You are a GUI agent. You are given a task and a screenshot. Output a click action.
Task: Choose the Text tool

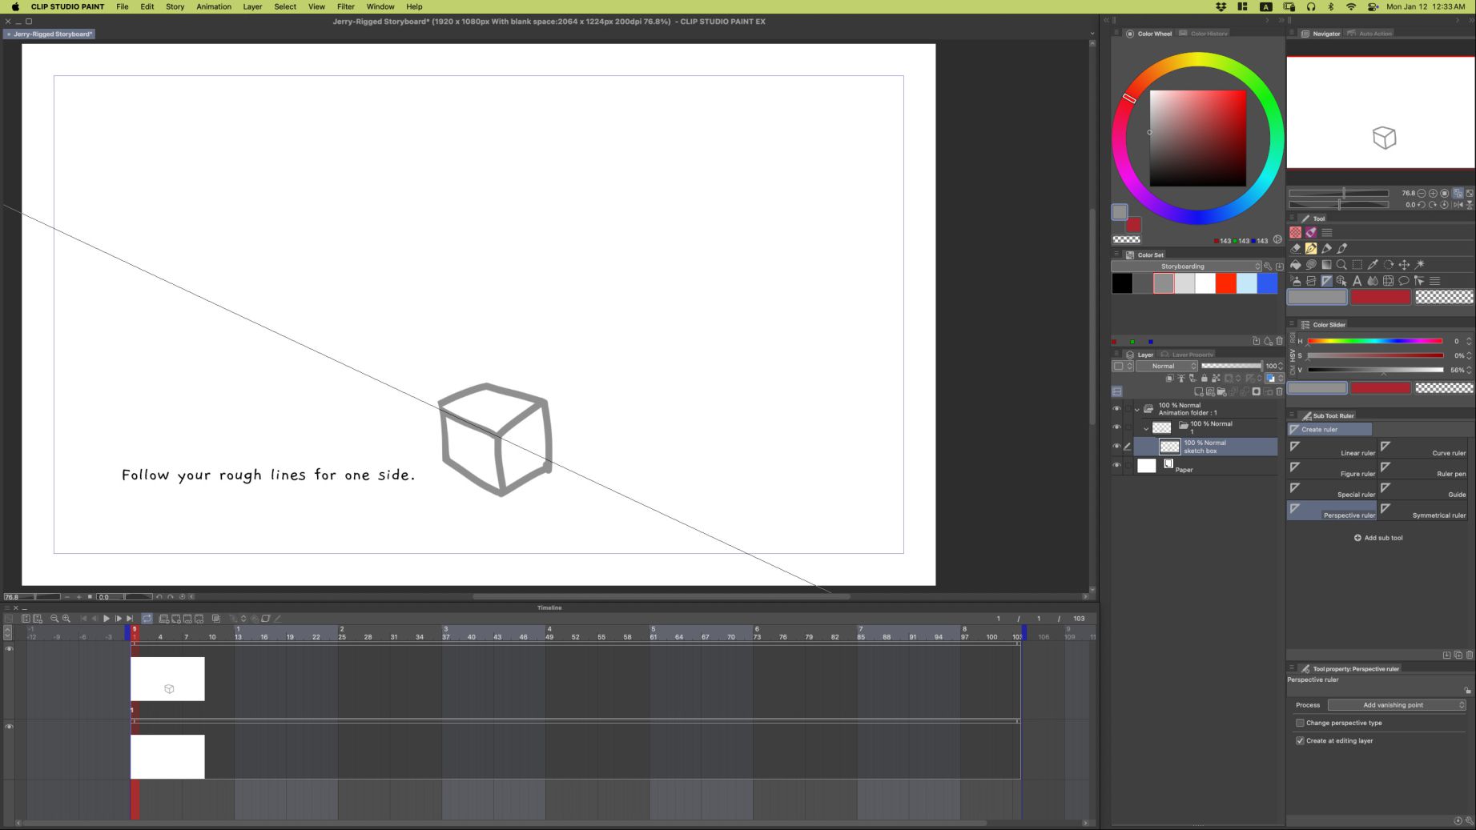pos(1357,281)
